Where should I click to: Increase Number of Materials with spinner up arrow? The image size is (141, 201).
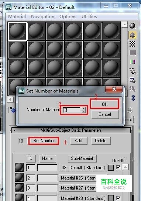83,108
